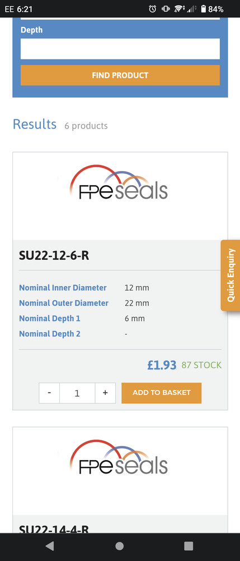Viewport: 240px width, 561px height.
Task: Decrease quantity with the minus button
Action: point(49,393)
